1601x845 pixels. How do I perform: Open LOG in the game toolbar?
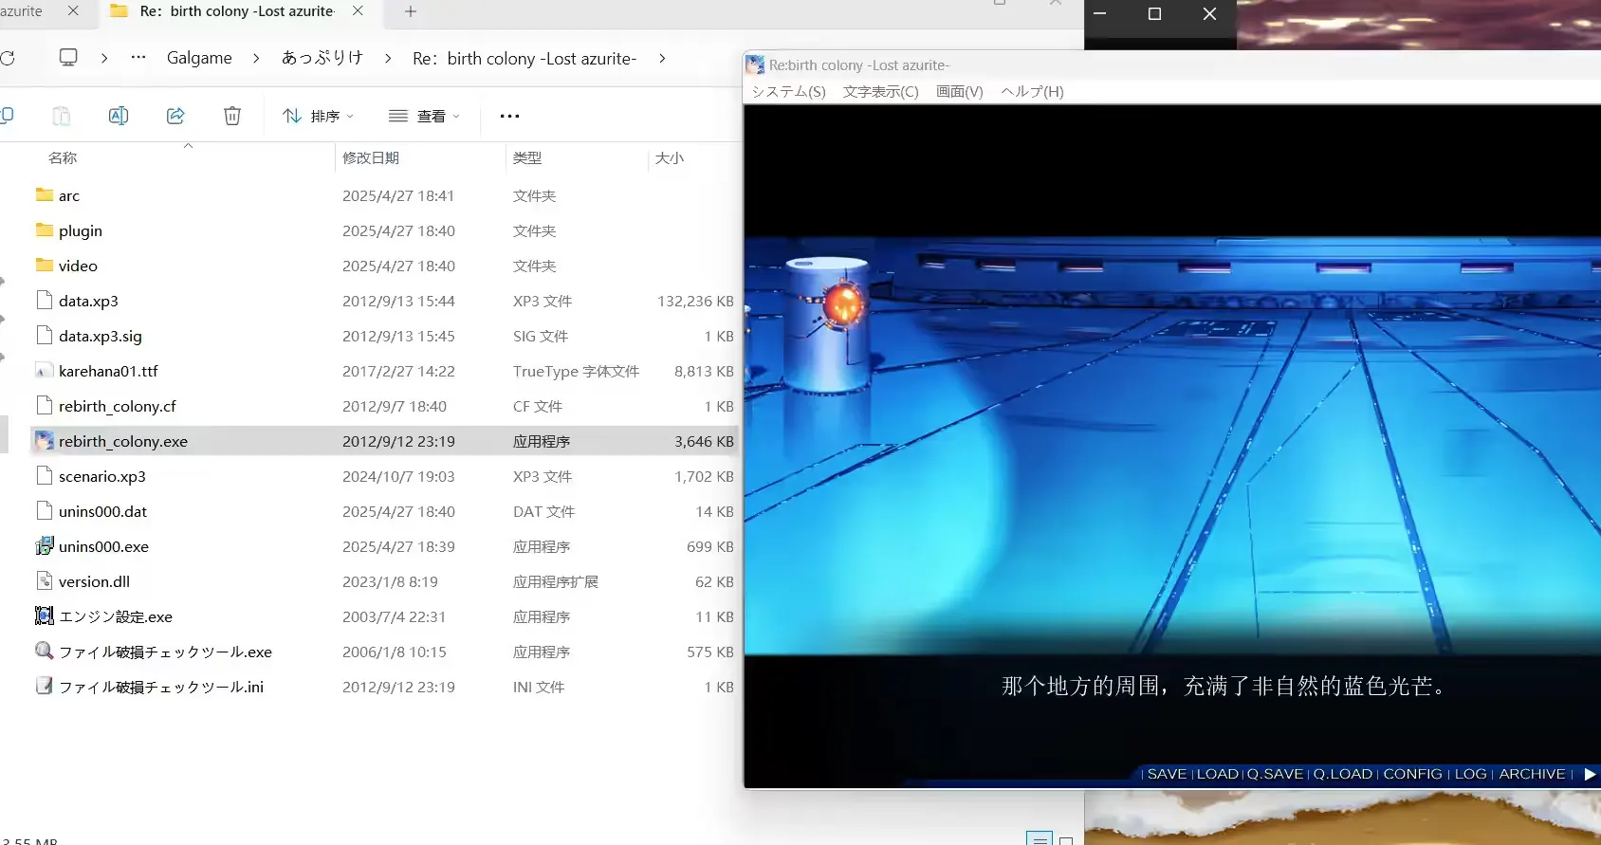tap(1471, 774)
